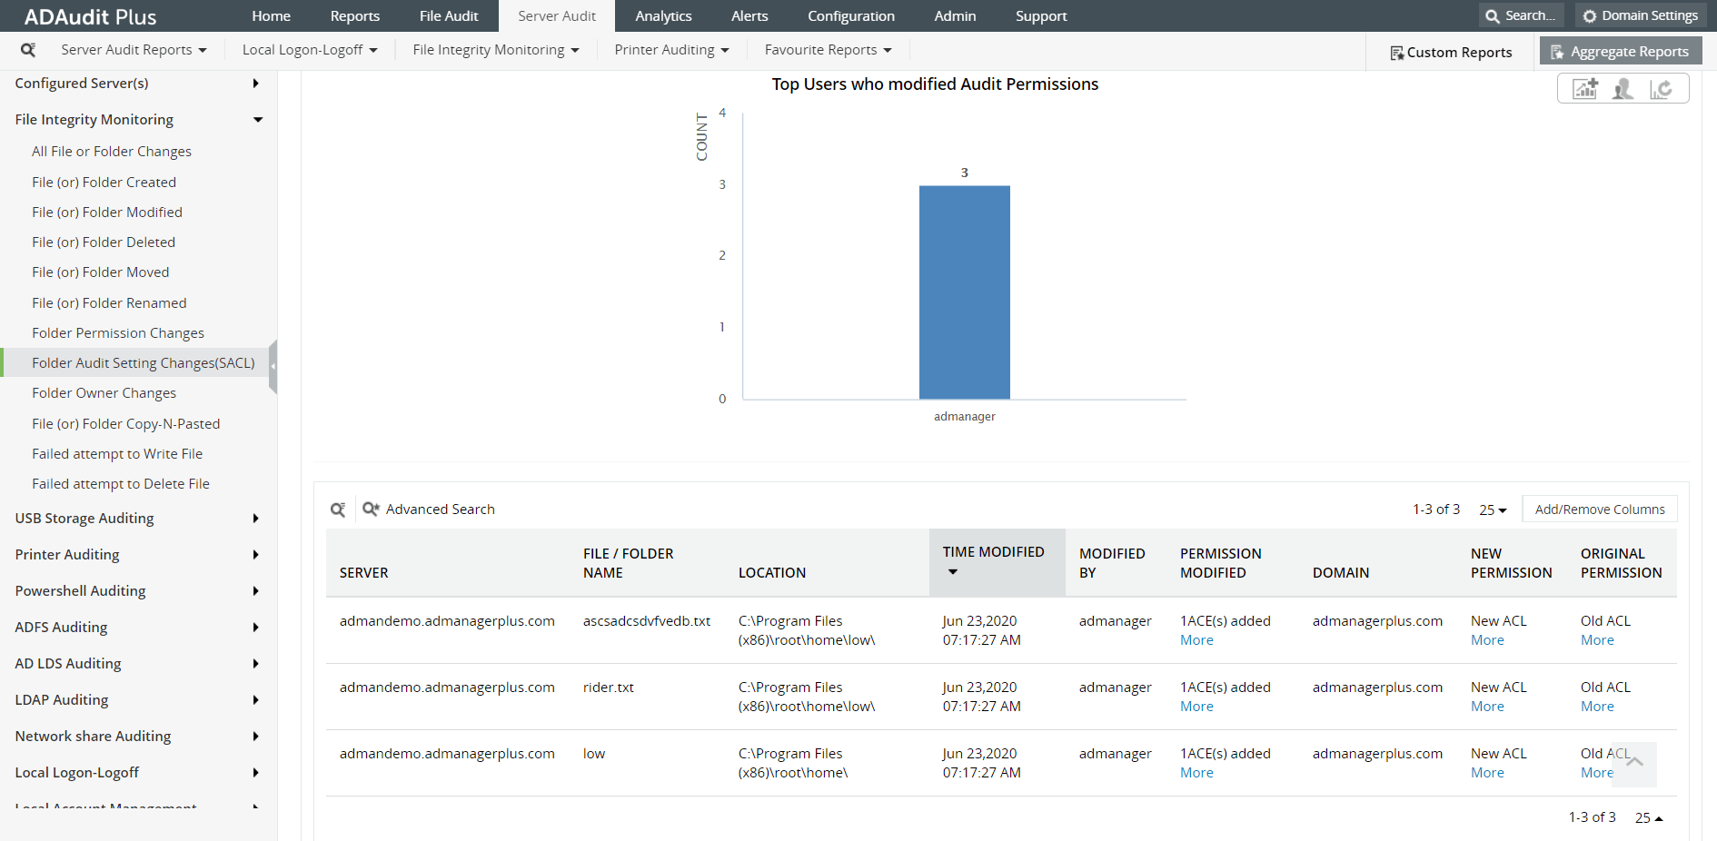Screen dimensions: 1717x841
Task: Go to the Home tab
Action: [x=272, y=16]
